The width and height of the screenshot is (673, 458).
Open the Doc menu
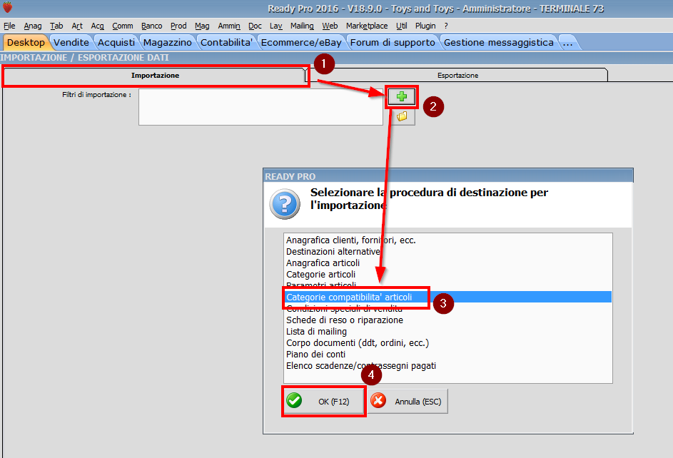pyautogui.click(x=255, y=26)
